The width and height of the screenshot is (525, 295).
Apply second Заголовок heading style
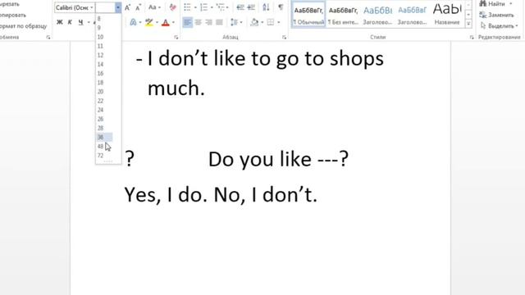412,15
